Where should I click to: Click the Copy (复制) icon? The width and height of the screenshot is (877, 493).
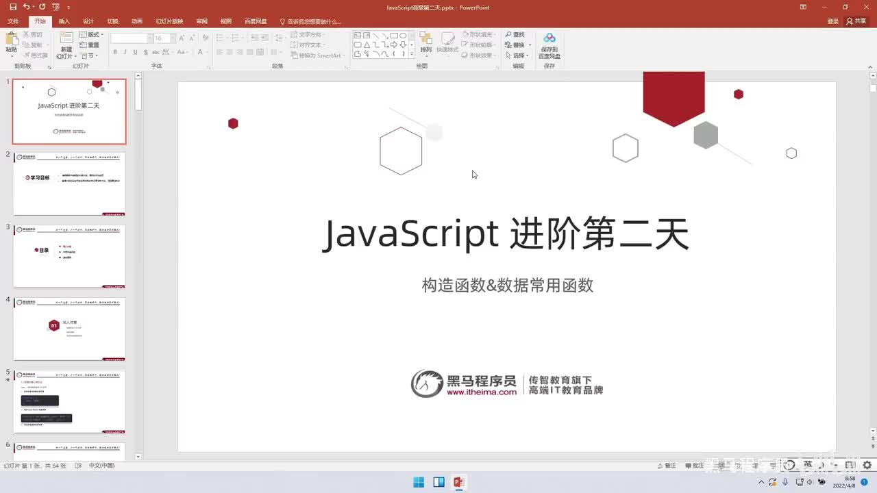[x=26, y=45]
